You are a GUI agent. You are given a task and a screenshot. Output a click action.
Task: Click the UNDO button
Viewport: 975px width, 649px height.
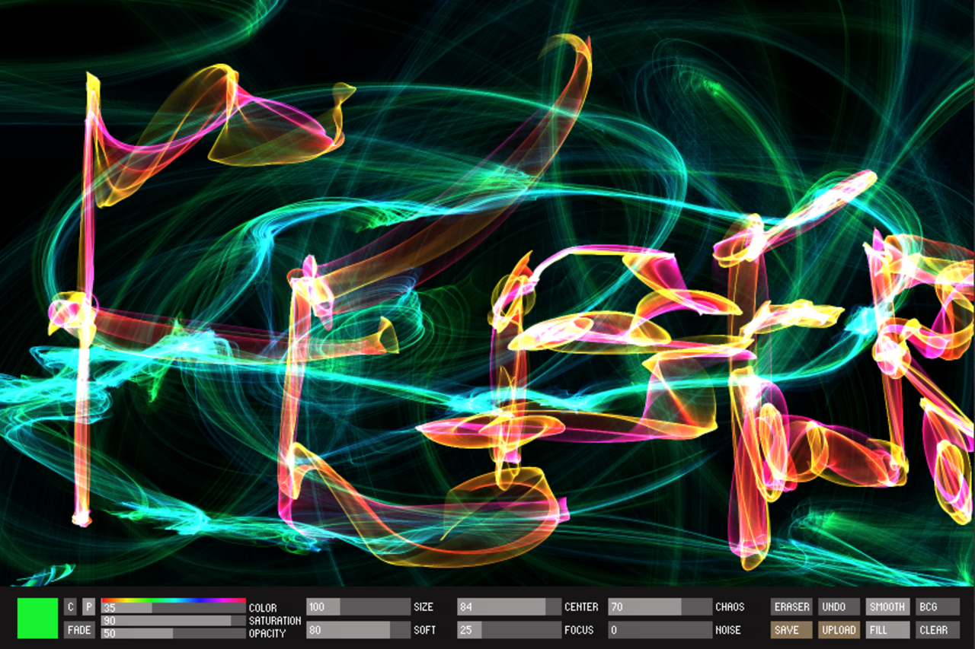click(839, 607)
